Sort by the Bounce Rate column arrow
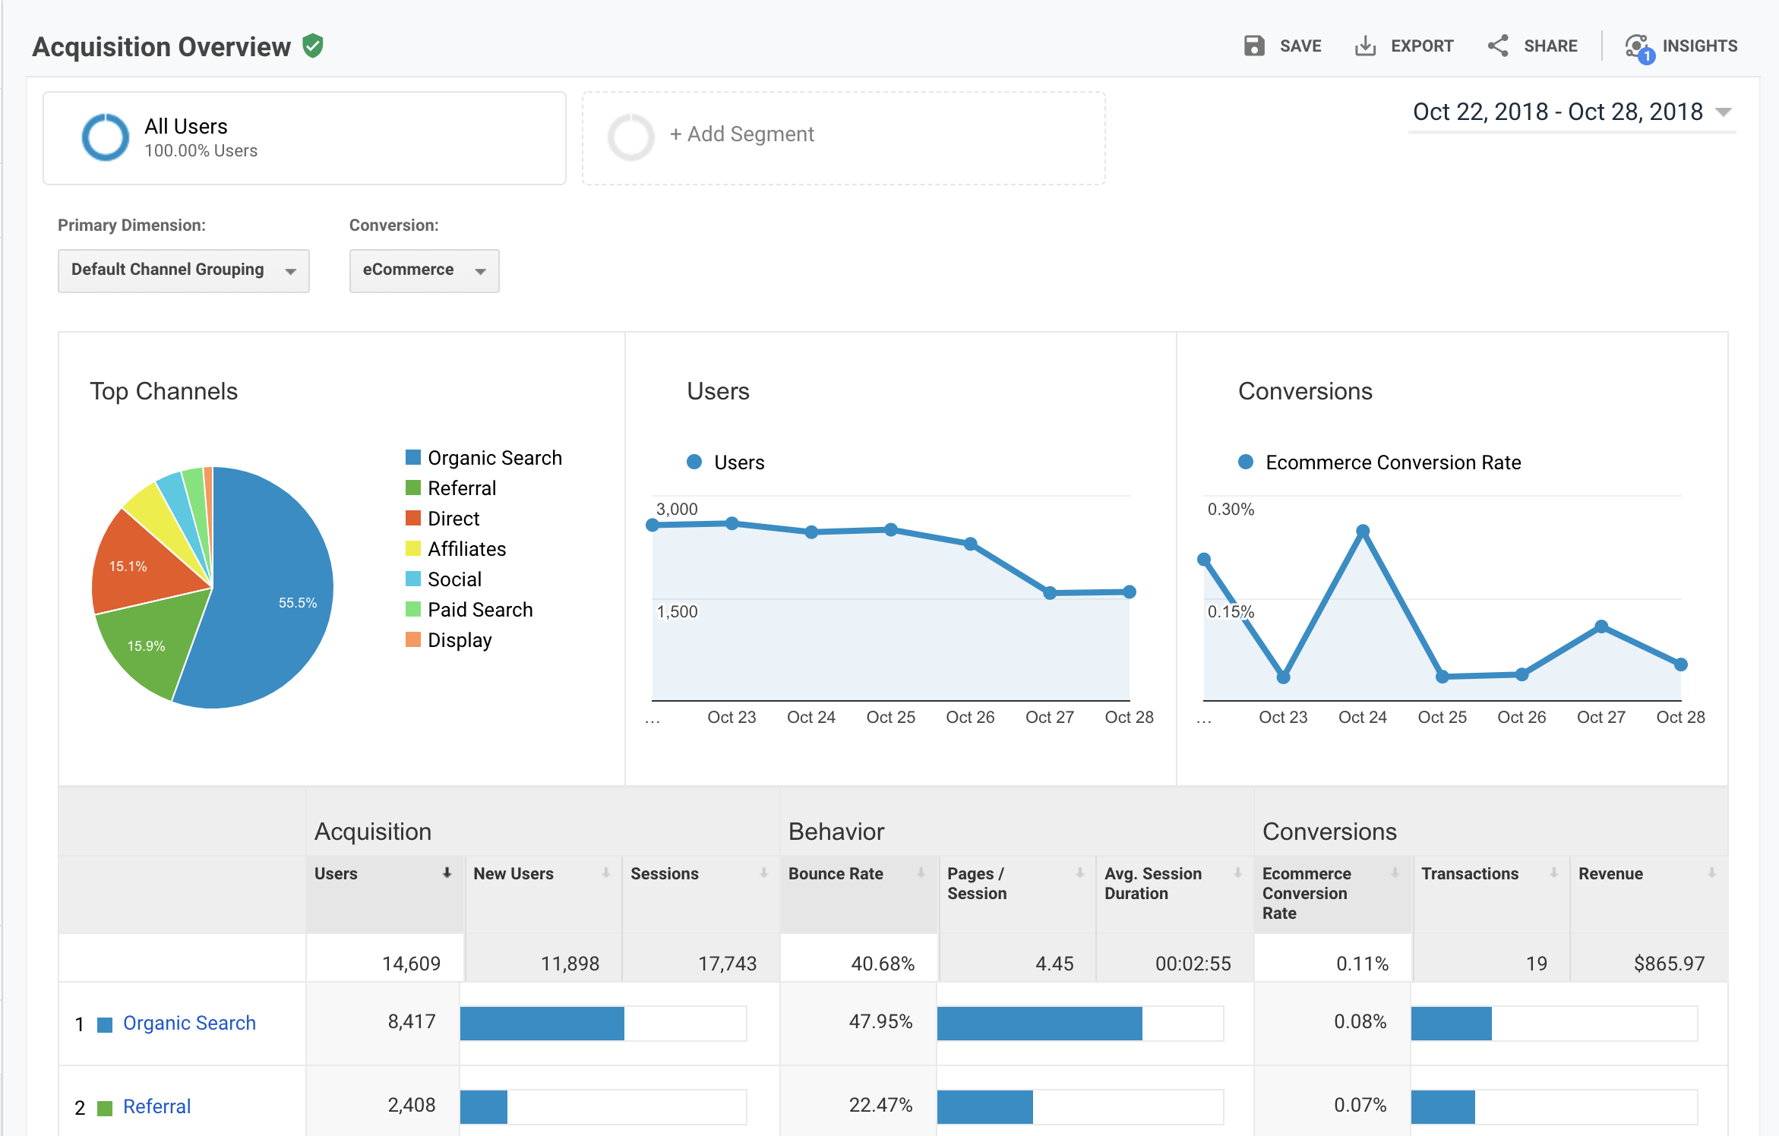Screen dimensions: 1779x1136 [921, 873]
